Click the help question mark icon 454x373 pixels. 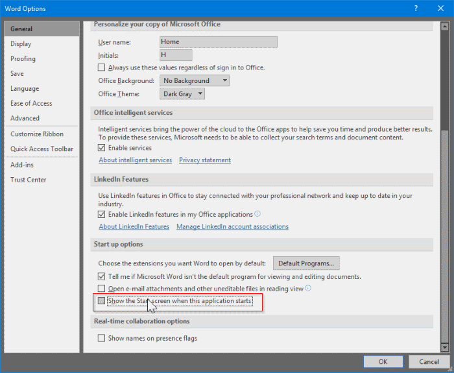416,8
